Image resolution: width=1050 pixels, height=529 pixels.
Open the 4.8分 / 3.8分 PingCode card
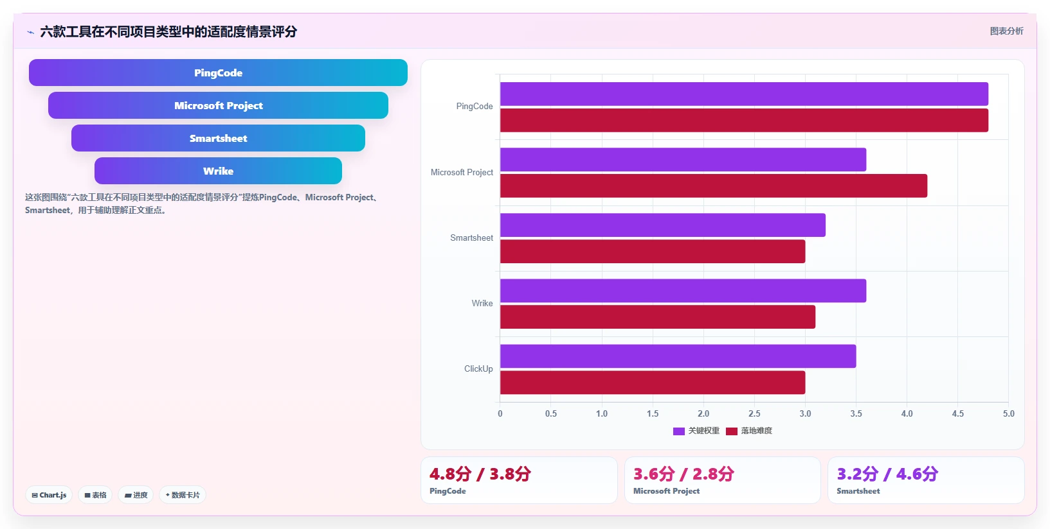(x=519, y=480)
